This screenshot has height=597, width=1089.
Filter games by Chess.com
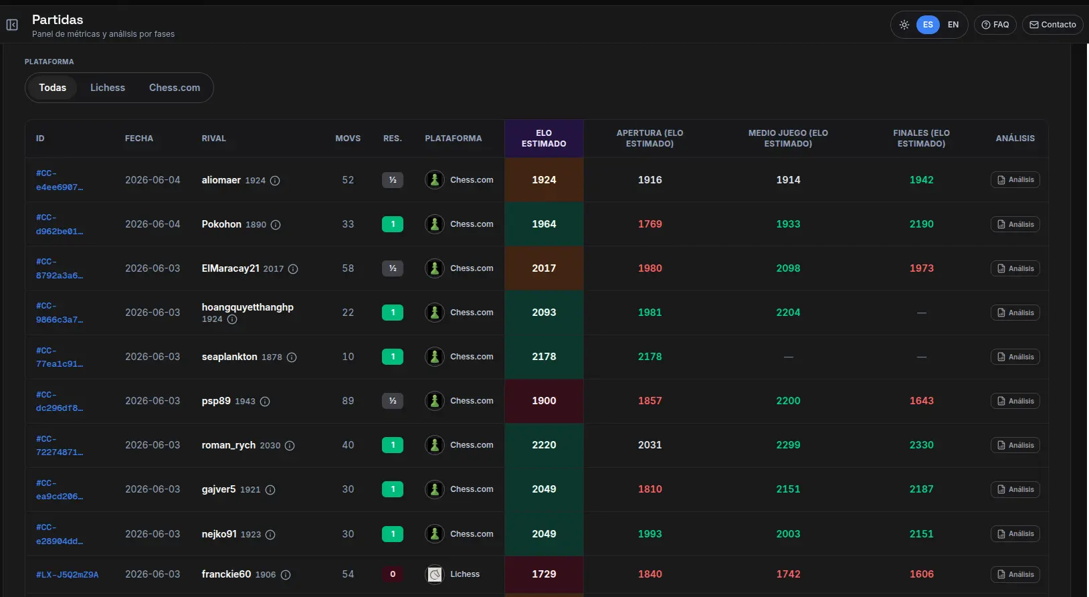pos(175,88)
